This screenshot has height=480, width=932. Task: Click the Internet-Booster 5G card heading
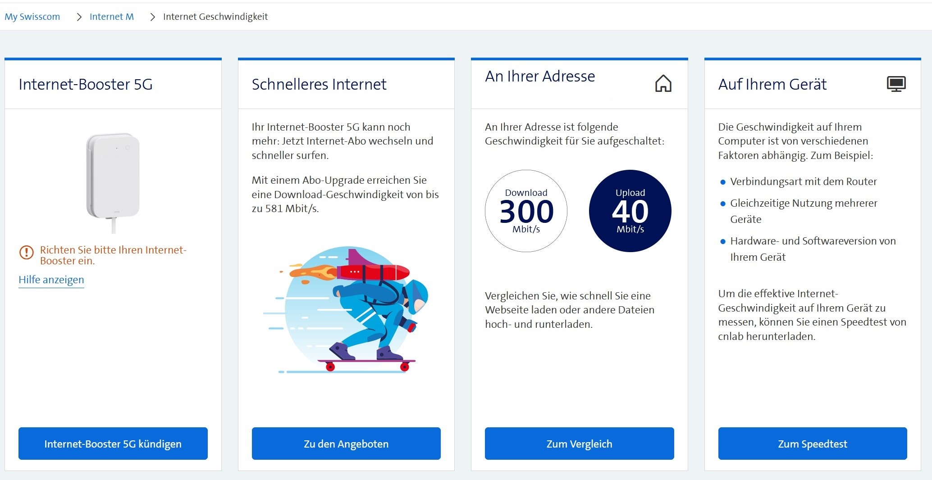[86, 84]
